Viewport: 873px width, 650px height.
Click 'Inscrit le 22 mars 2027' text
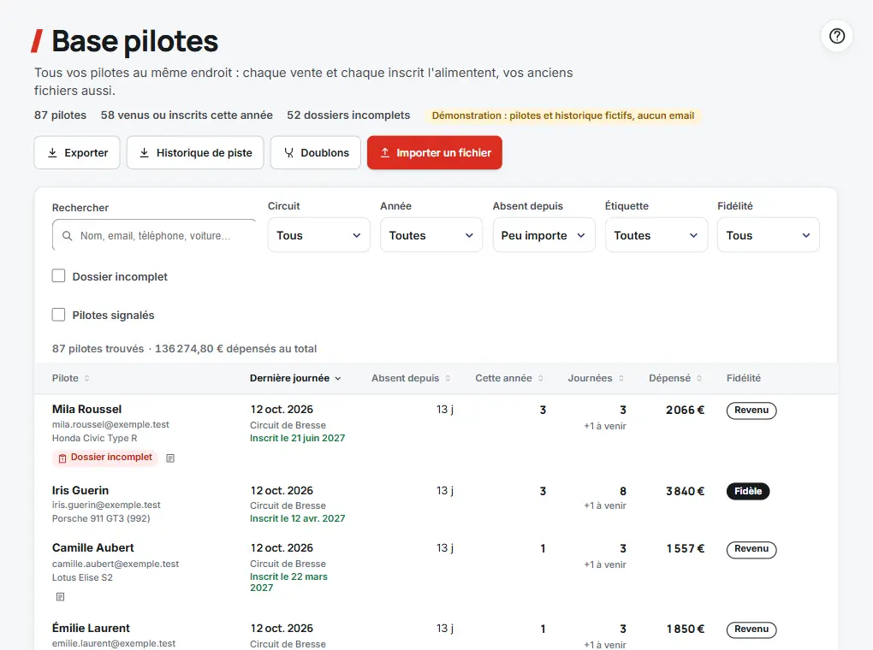coord(288,582)
